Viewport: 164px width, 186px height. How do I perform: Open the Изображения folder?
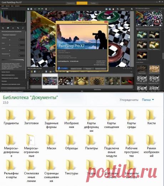click(71, 119)
